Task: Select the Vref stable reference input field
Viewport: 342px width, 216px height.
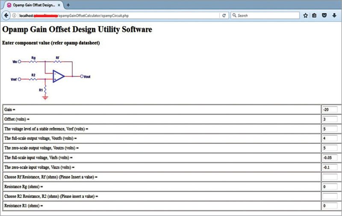Action: [330, 129]
